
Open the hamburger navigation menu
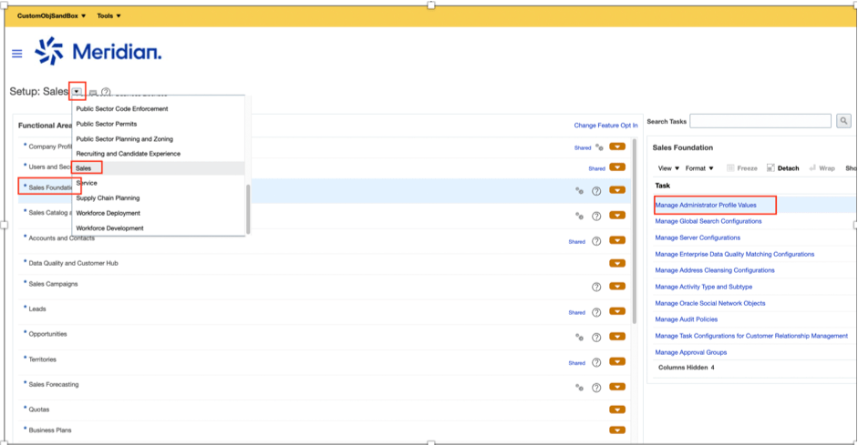coord(16,54)
